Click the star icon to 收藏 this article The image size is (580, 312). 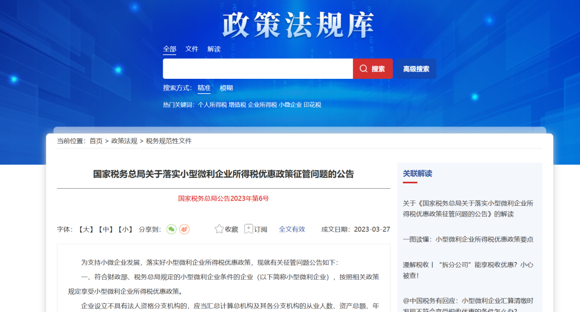[219, 228]
